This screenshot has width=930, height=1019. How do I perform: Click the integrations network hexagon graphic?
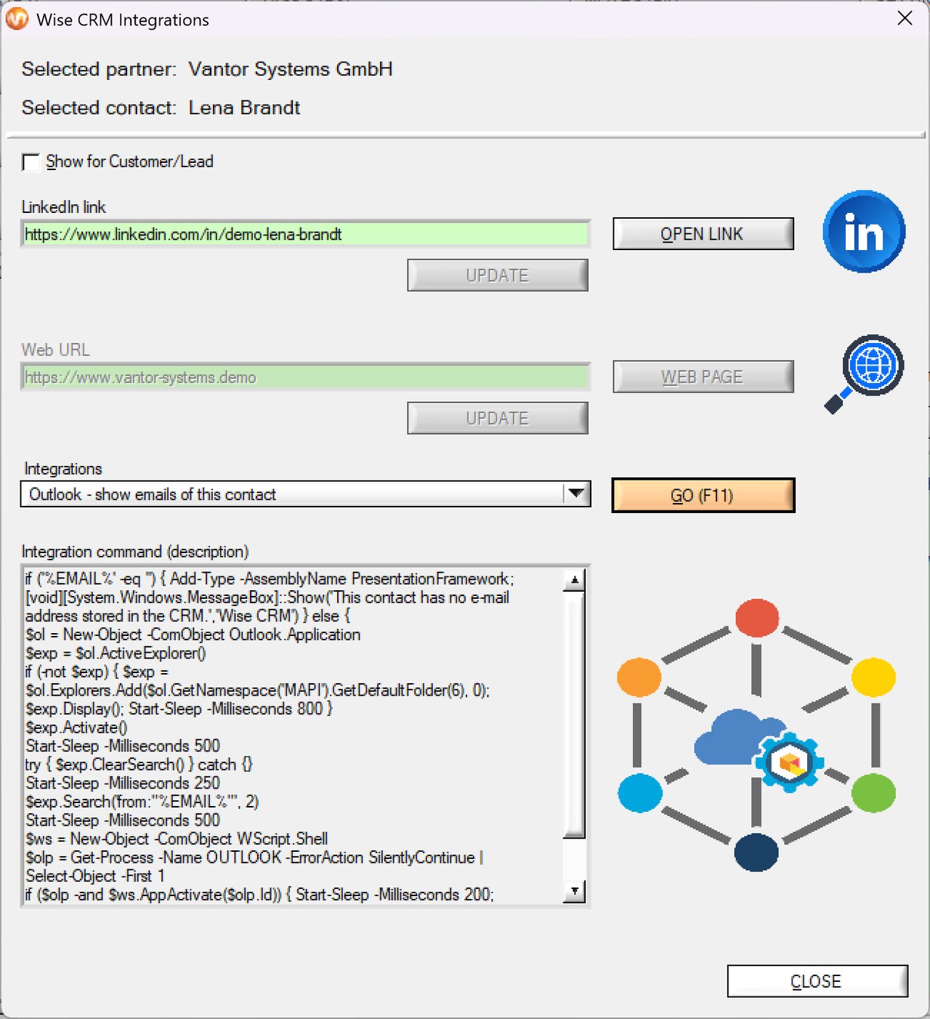tap(756, 735)
